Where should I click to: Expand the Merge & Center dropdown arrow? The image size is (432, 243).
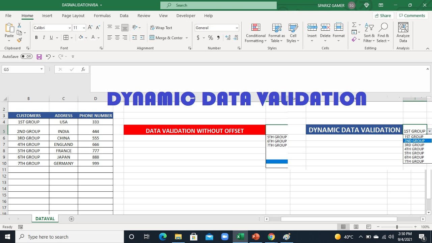tap(187, 38)
